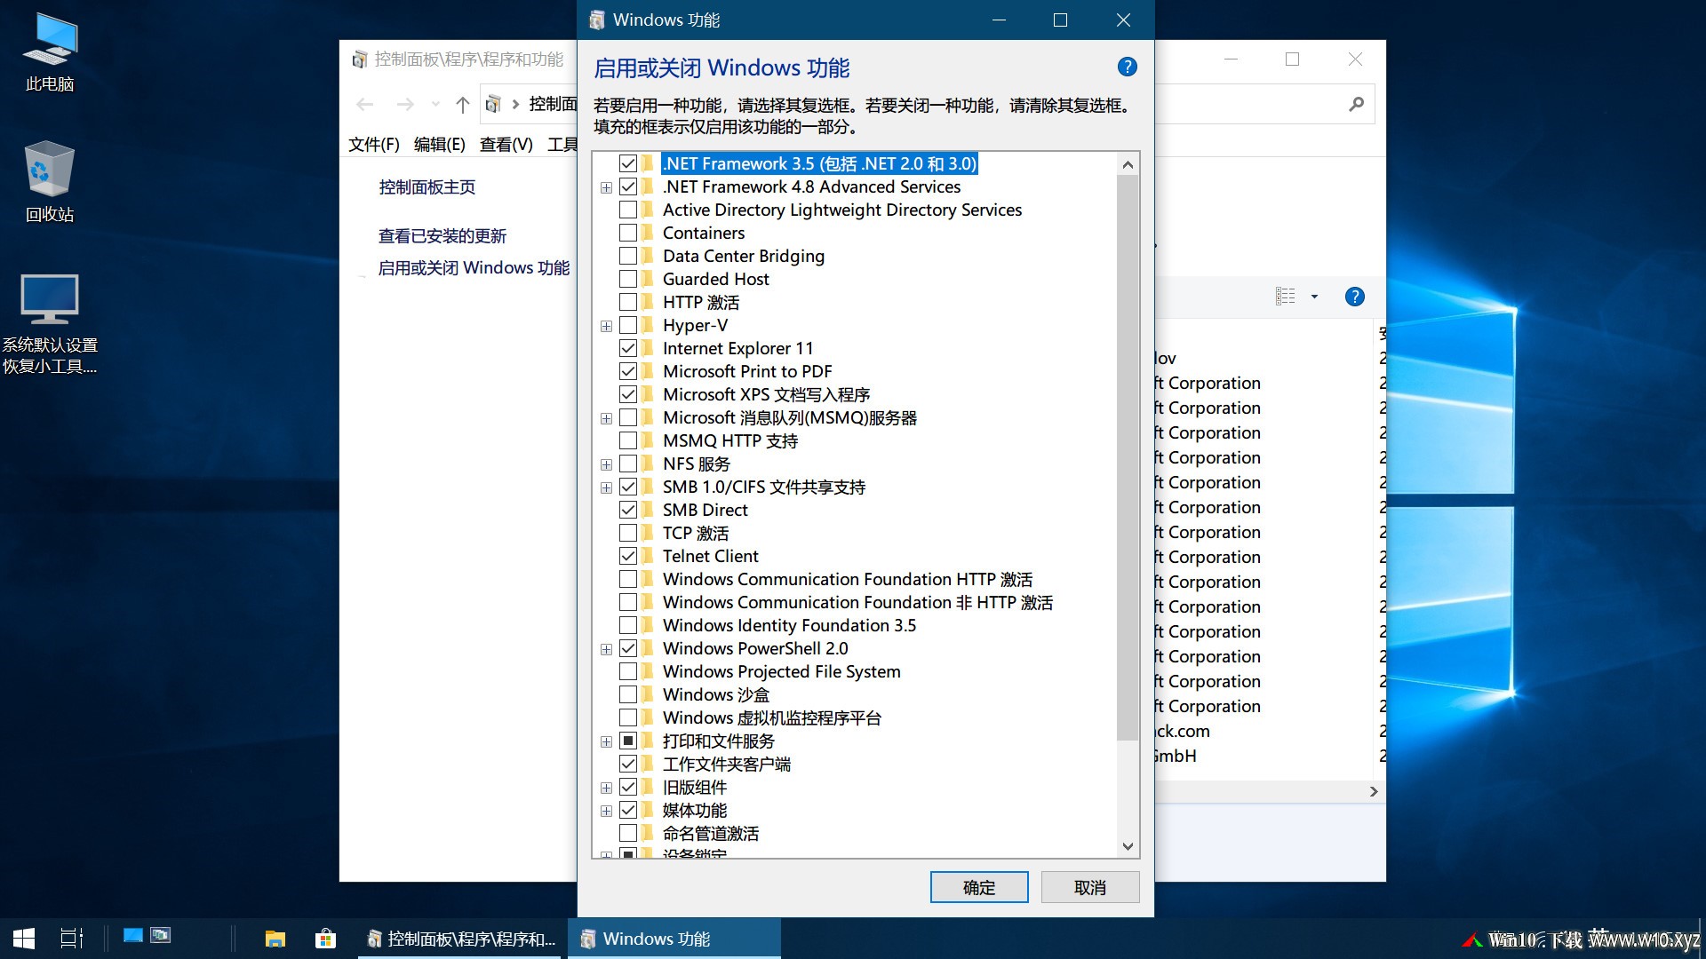Go up one level in Control Panel
Viewport: 1706px width, 959px height.
click(x=462, y=105)
